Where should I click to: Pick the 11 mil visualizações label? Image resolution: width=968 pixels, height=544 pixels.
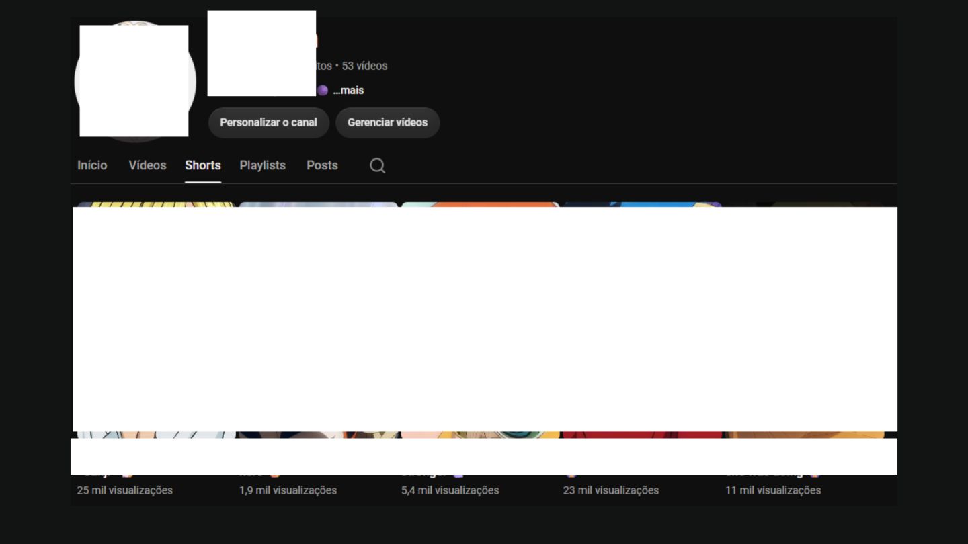pyautogui.click(x=773, y=490)
